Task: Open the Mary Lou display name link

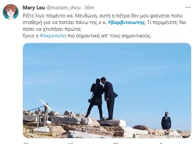Action: click(34, 8)
